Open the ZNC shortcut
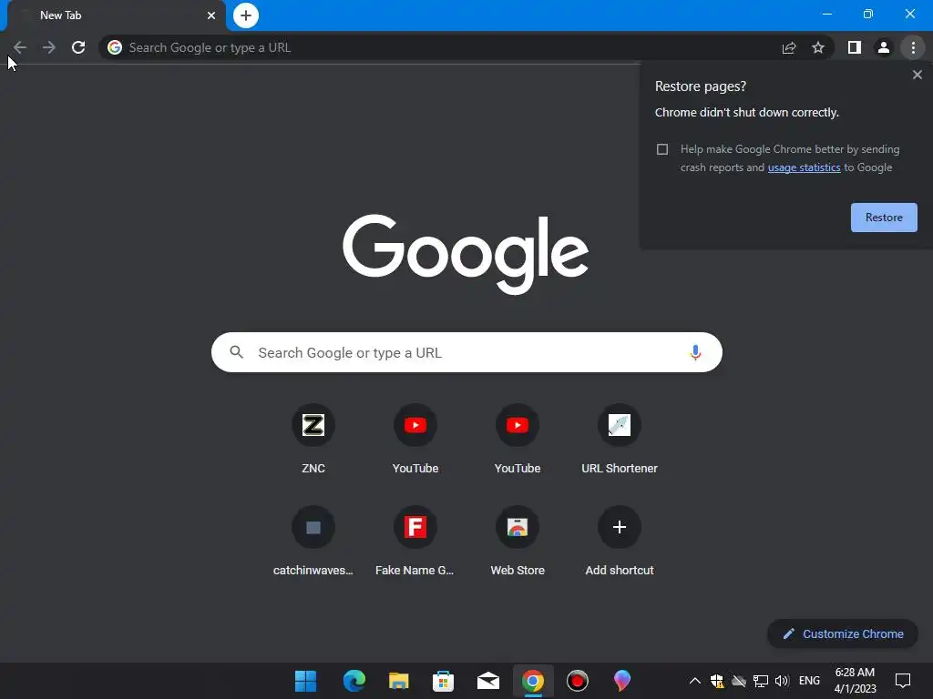This screenshot has width=933, height=699. click(x=313, y=440)
